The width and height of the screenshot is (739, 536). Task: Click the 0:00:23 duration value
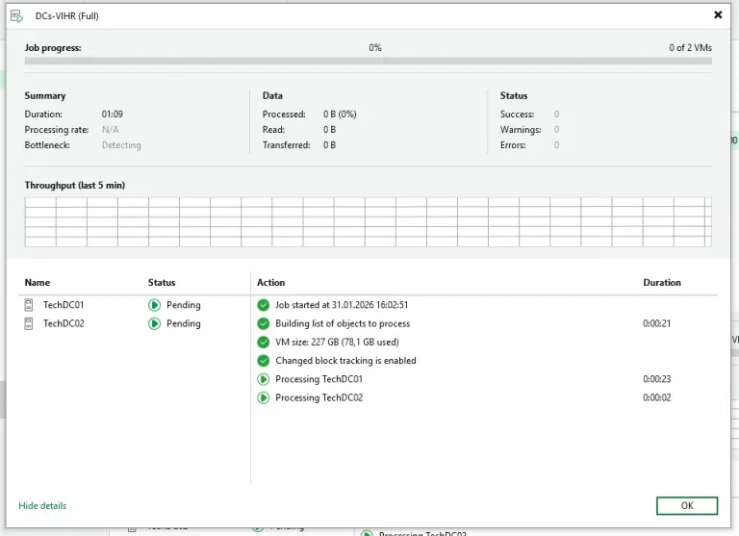[656, 379]
